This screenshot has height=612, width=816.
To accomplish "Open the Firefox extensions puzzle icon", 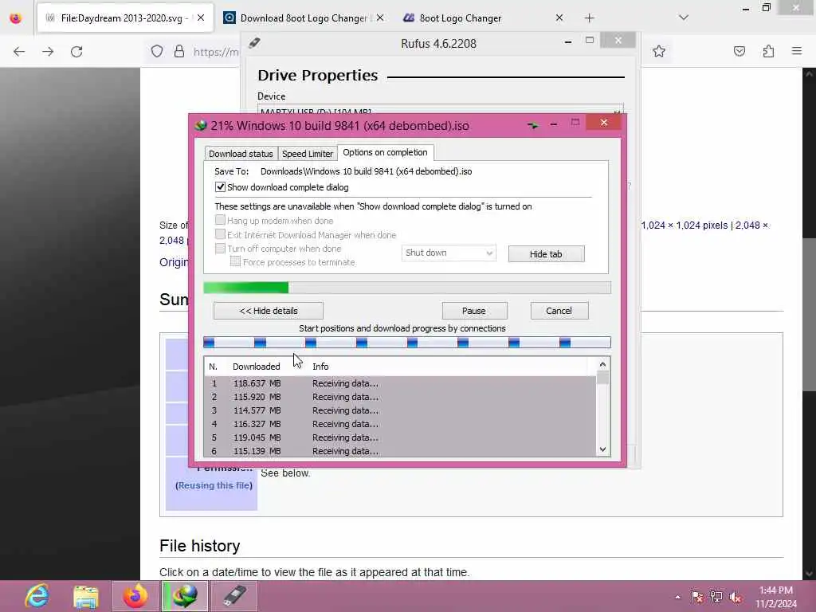I will (x=768, y=51).
